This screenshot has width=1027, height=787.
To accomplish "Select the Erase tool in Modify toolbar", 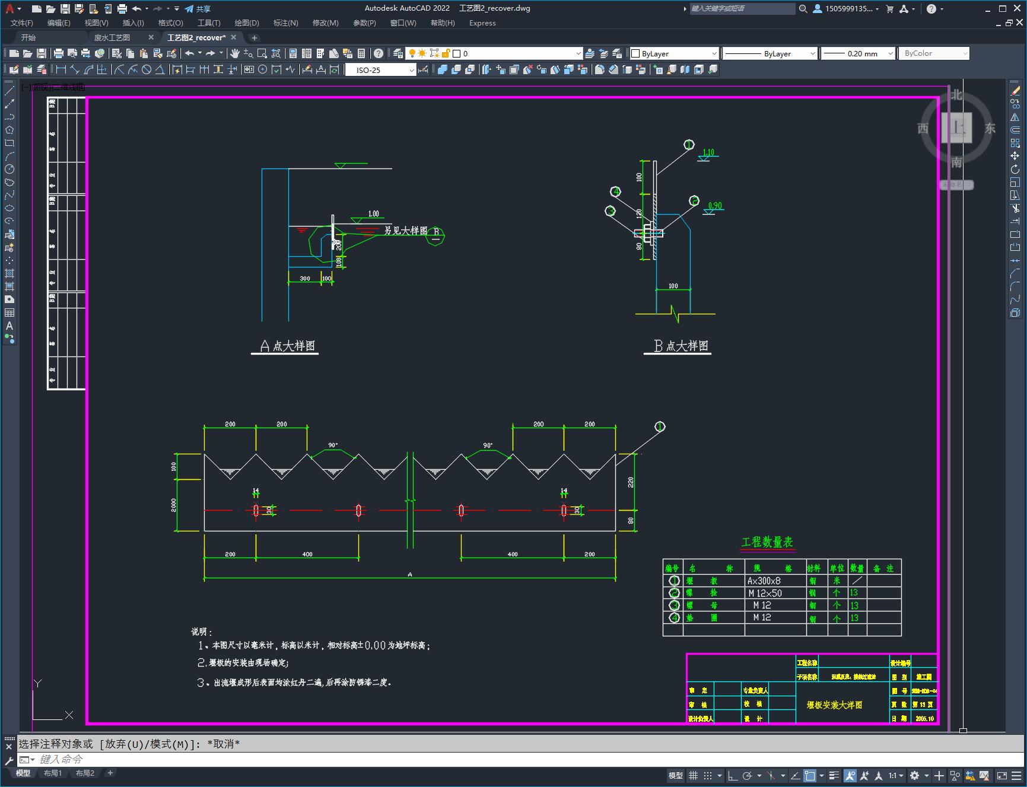I will pyautogui.click(x=1015, y=91).
